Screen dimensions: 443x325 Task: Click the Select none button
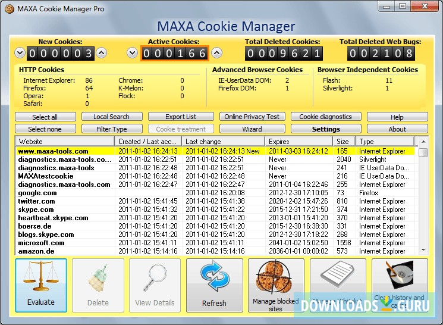[45, 129]
